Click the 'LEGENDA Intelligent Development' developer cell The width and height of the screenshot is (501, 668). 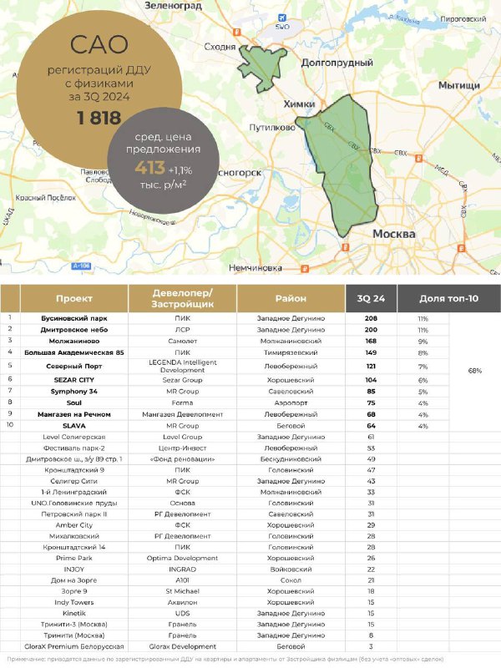click(x=182, y=366)
